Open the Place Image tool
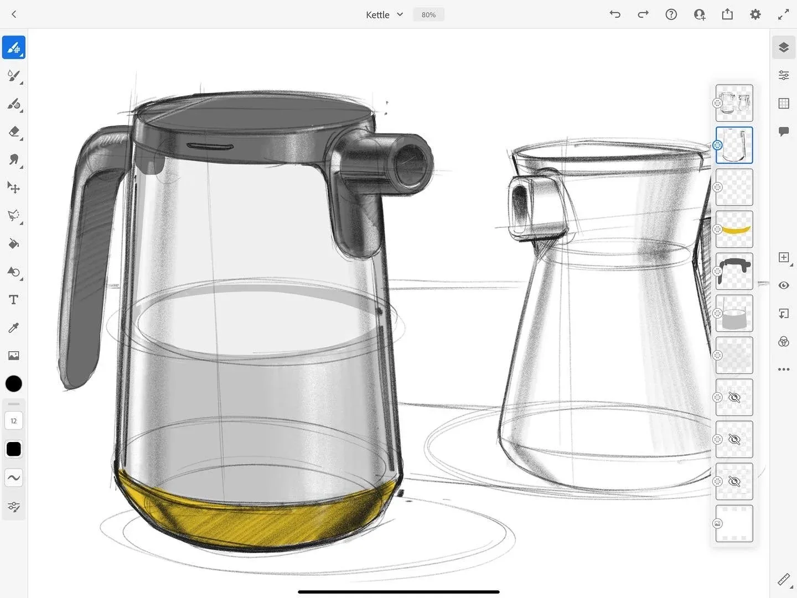797x598 pixels. (14, 356)
